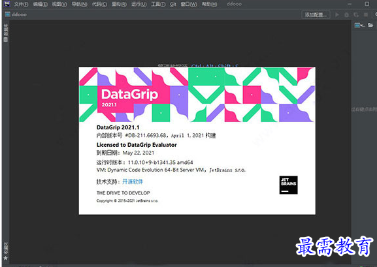377x267 pixels.
Task: Click the VM: Dynamic Code Evolution line
Action: [171, 170]
